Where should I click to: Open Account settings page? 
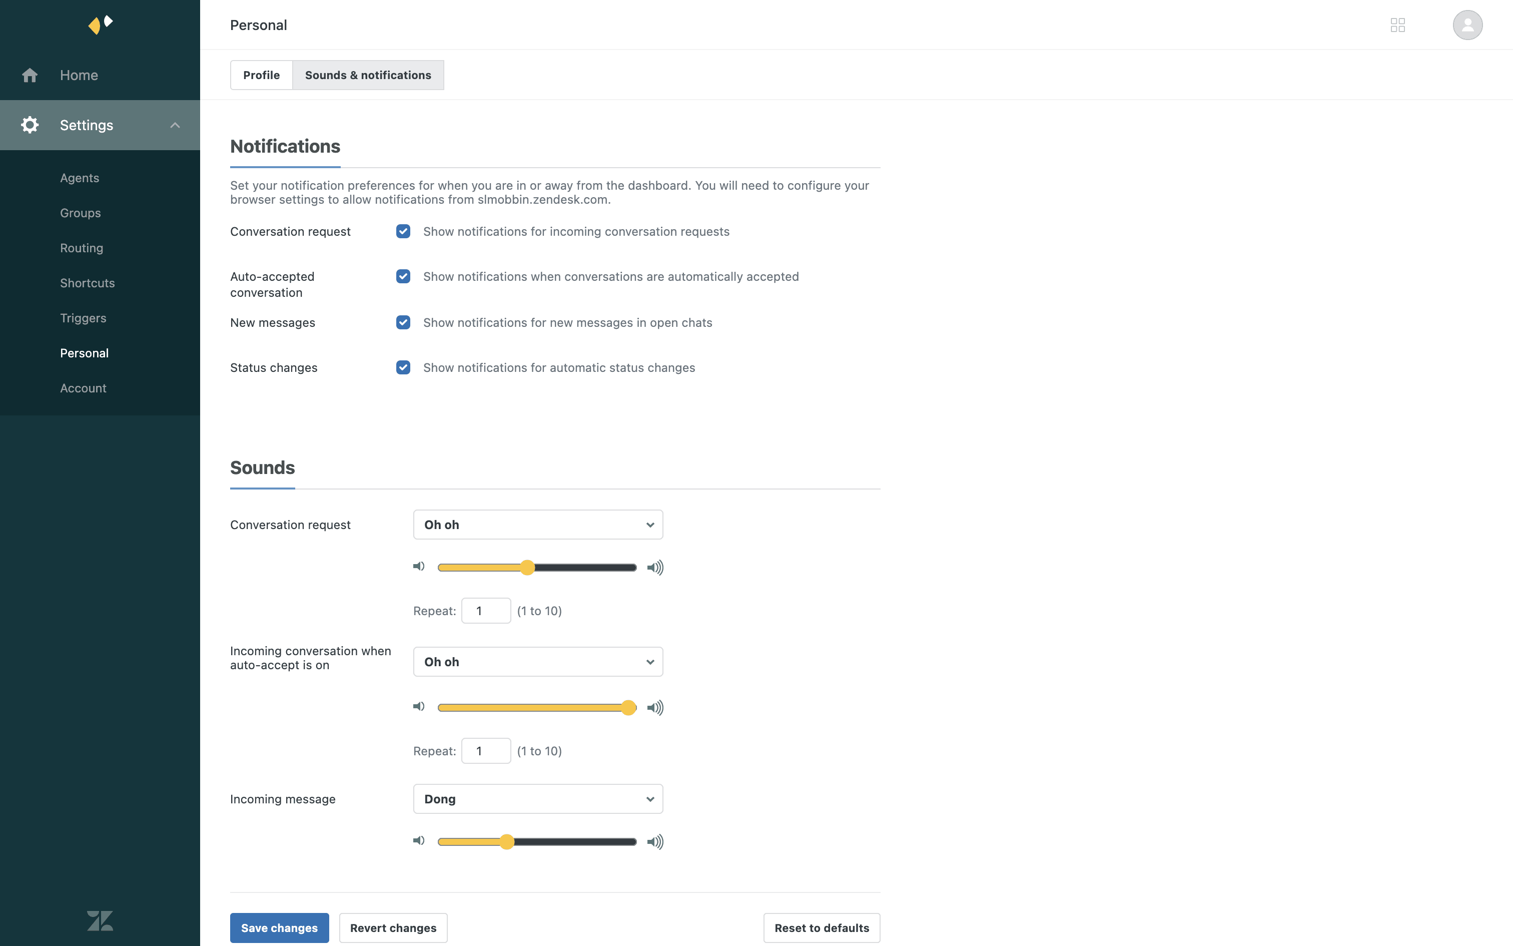pos(83,388)
